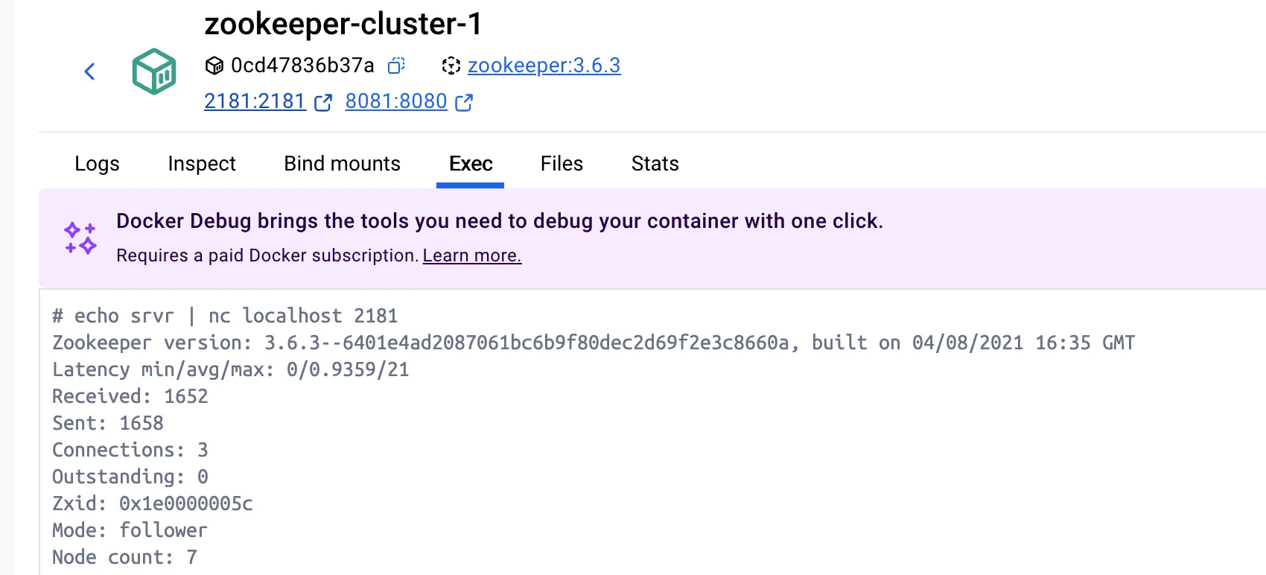
Task: Click the small cube icon beside container ID
Action: pyautogui.click(x=214, y=66)
